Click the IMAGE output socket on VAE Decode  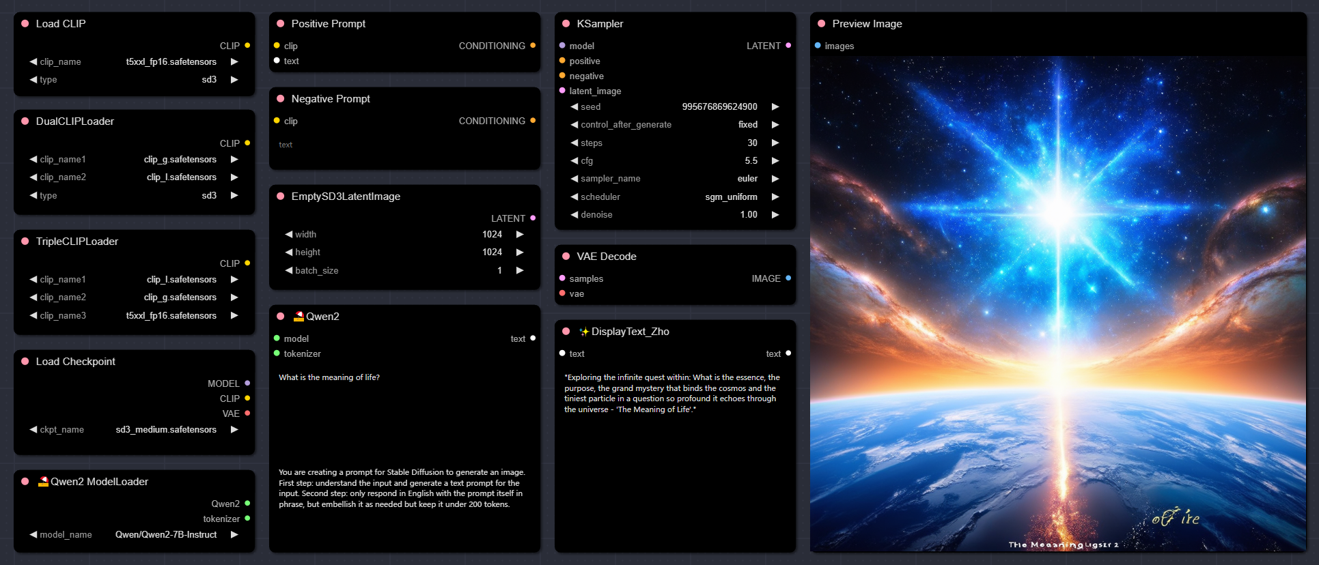(788, 278)
